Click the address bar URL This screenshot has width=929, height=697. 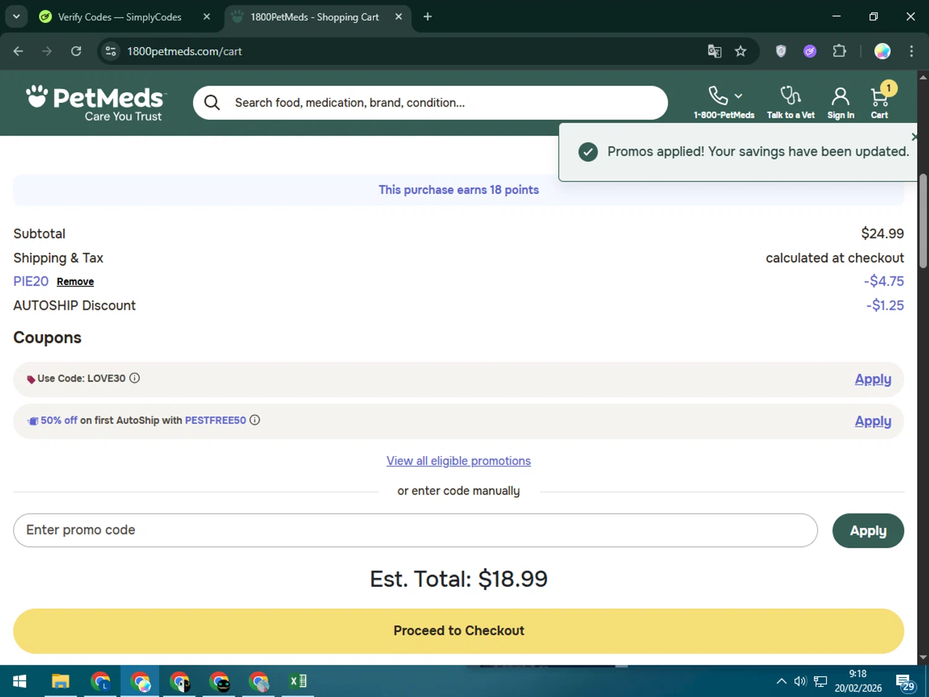[185, 51]
